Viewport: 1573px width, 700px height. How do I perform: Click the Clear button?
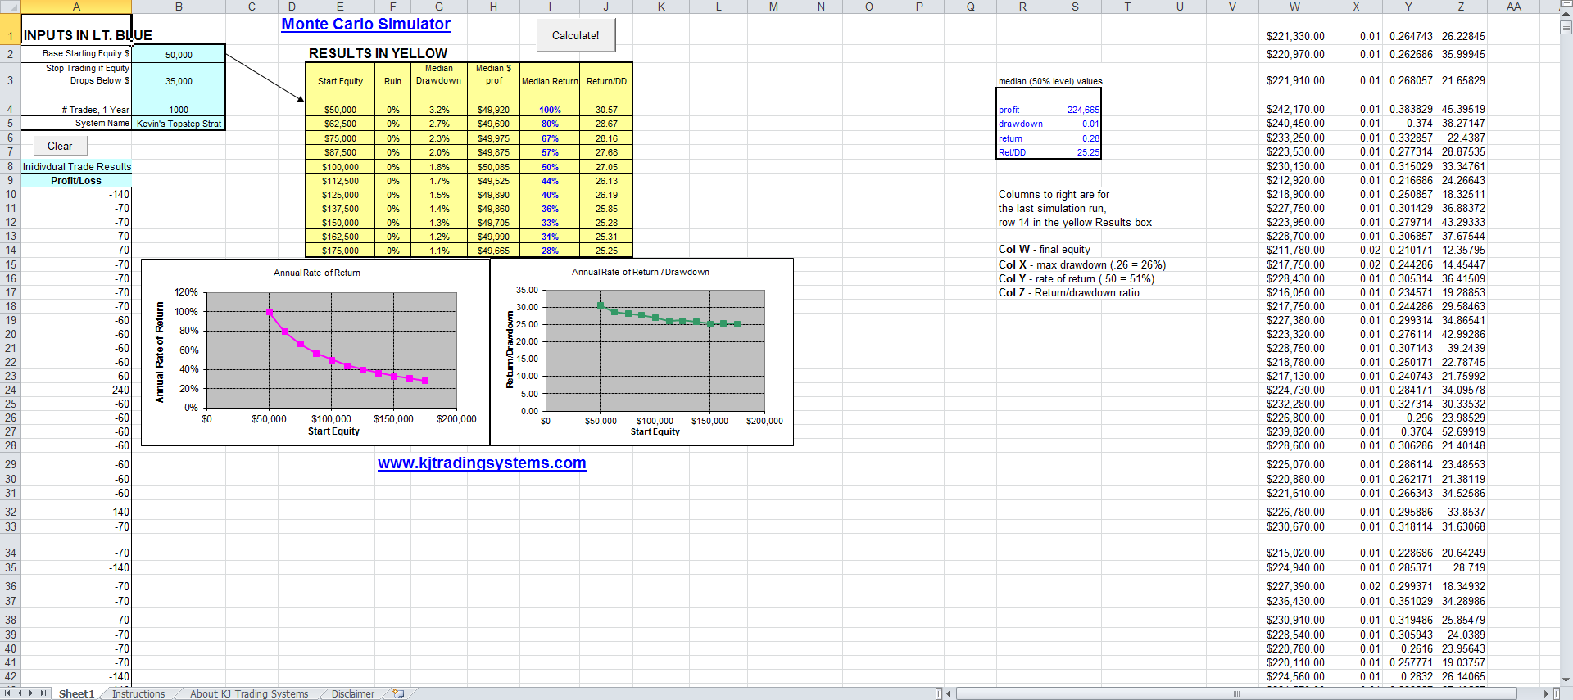coord(60,146)
